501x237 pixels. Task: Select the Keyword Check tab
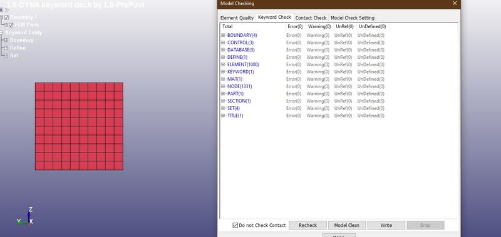(274, 18)
